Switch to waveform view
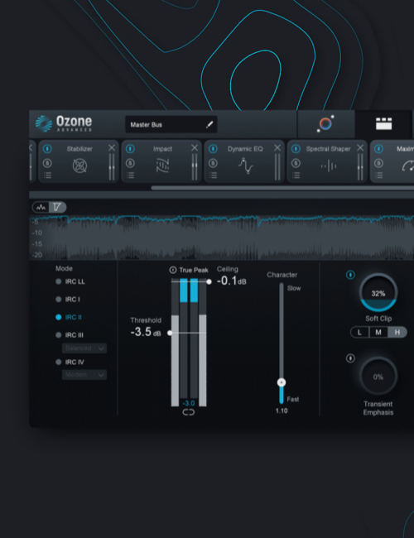The image size is (414, 538). (41, 207)
